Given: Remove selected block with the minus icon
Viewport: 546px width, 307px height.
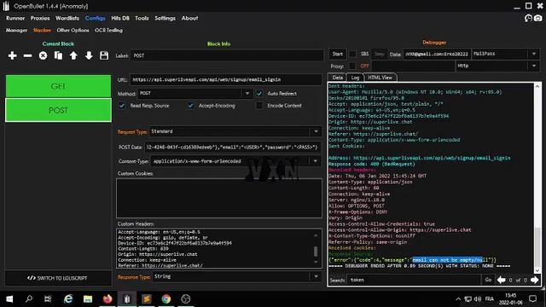Looking at the screenshot, I should tap(28, 55).
